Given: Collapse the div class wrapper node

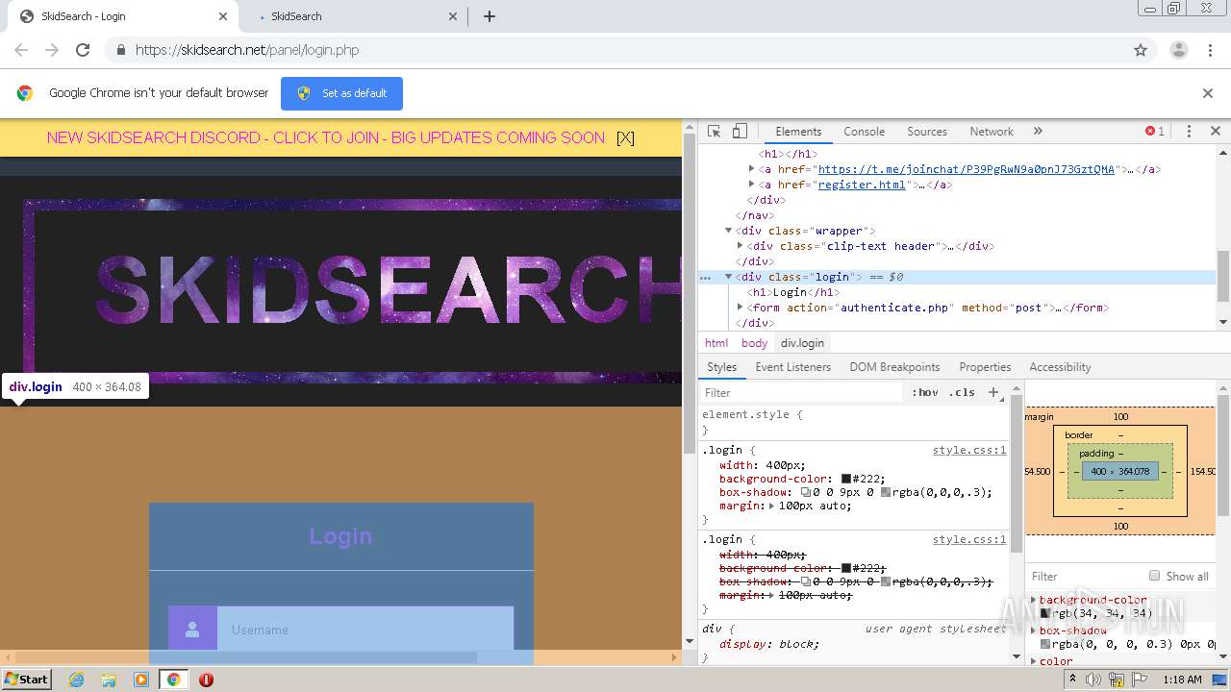Looking at the screenshot, I should [x=729, y=231].
